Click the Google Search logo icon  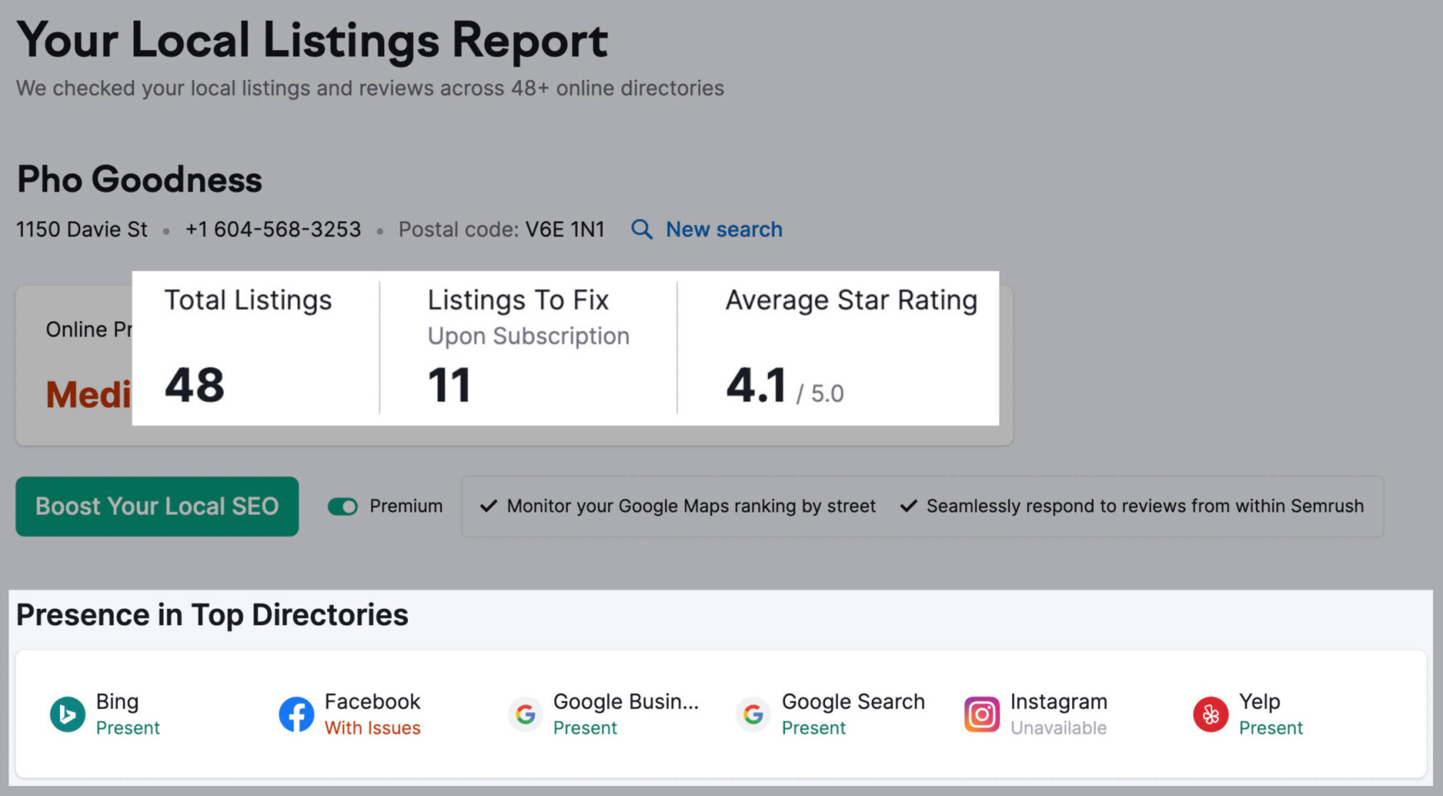[x=754, y=714]
